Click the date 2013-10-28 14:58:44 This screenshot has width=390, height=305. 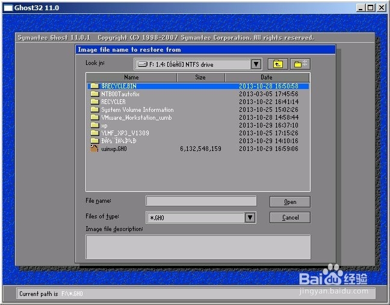point(268,117)
